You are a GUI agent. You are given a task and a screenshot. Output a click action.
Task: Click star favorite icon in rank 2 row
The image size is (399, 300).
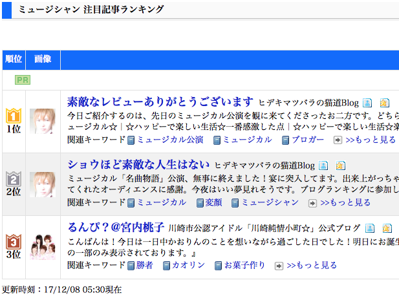pos(340,166)
